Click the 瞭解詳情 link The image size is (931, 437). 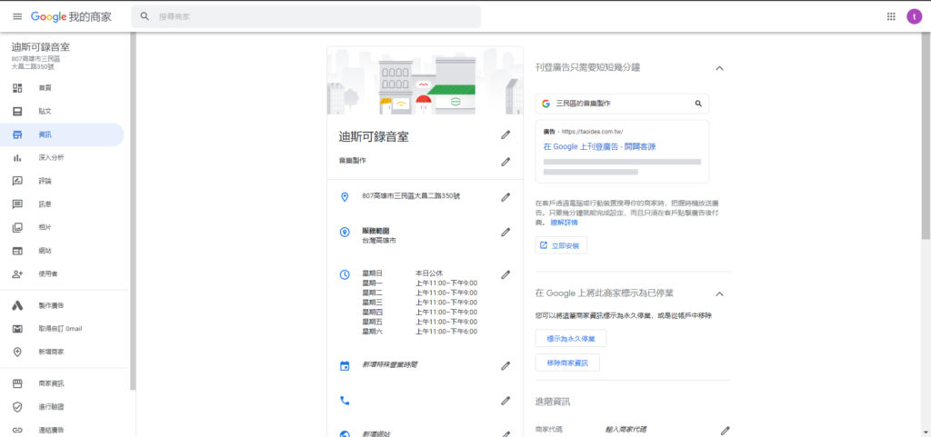(564, 223)
